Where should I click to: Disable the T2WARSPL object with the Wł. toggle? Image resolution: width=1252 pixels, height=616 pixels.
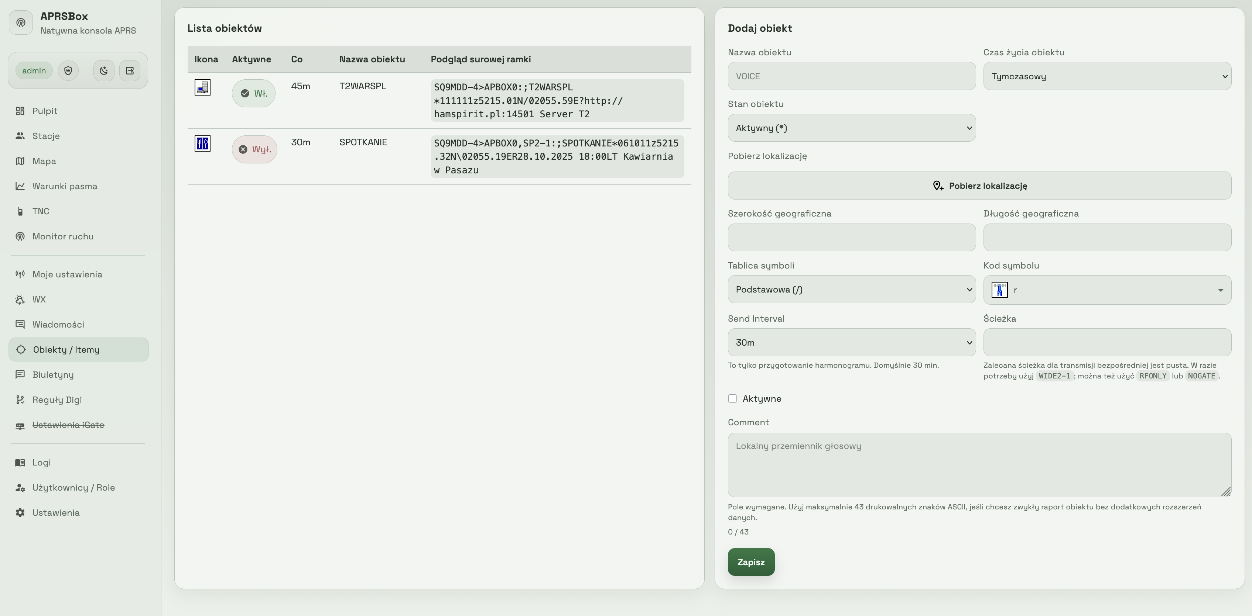(x=254, y=94)
